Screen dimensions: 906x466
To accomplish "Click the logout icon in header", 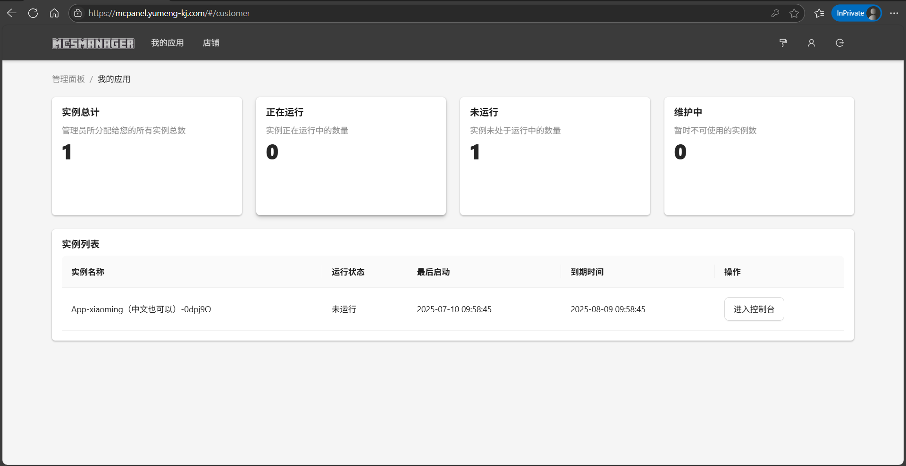I will [839, 43].
